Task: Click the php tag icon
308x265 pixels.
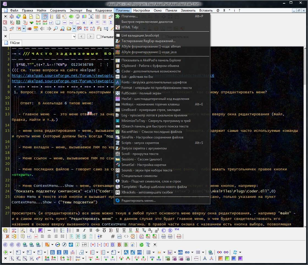Action: 119,236
